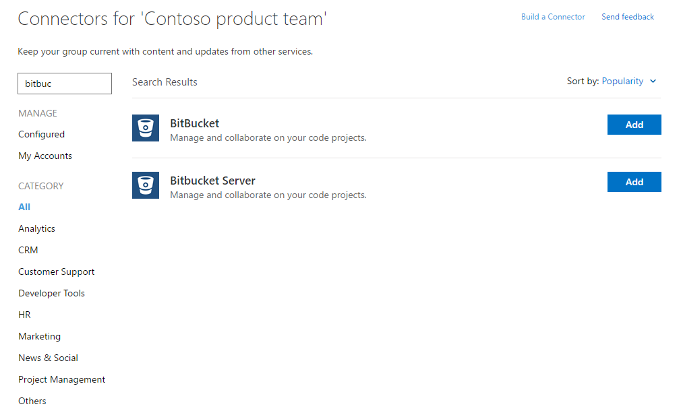Filter by CRM category
Viewport: 681px width, 419px height.
pyautogui.click(x=28, y=251)
